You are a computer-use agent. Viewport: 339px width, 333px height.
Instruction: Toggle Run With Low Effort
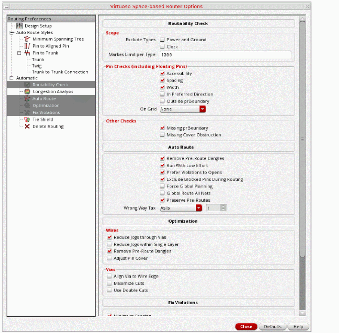162,165
